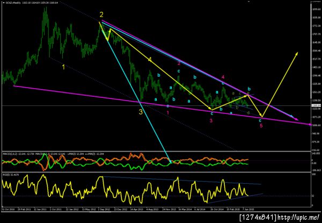This screenshot has height=223, width=322.
Task: Click the 26 Oct 2014 date label
Action: tap(217, 209)
